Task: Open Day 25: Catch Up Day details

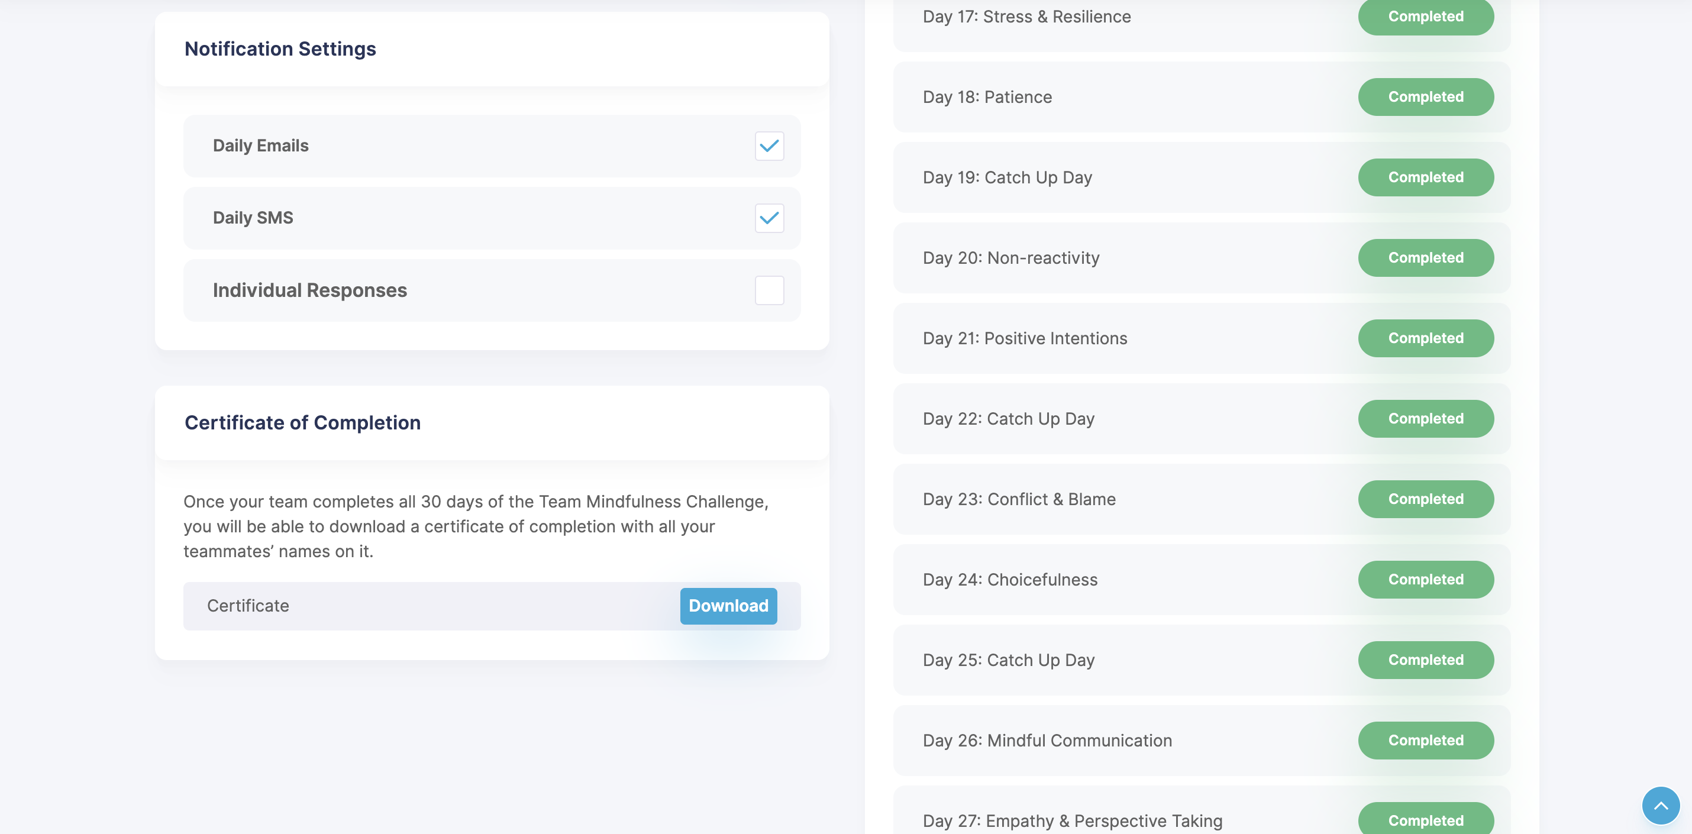Action: [1008, 660]
